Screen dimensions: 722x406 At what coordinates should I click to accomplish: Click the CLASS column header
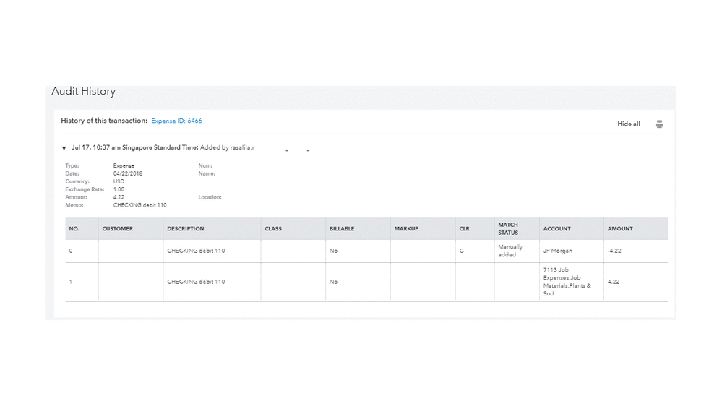point(273,229)
